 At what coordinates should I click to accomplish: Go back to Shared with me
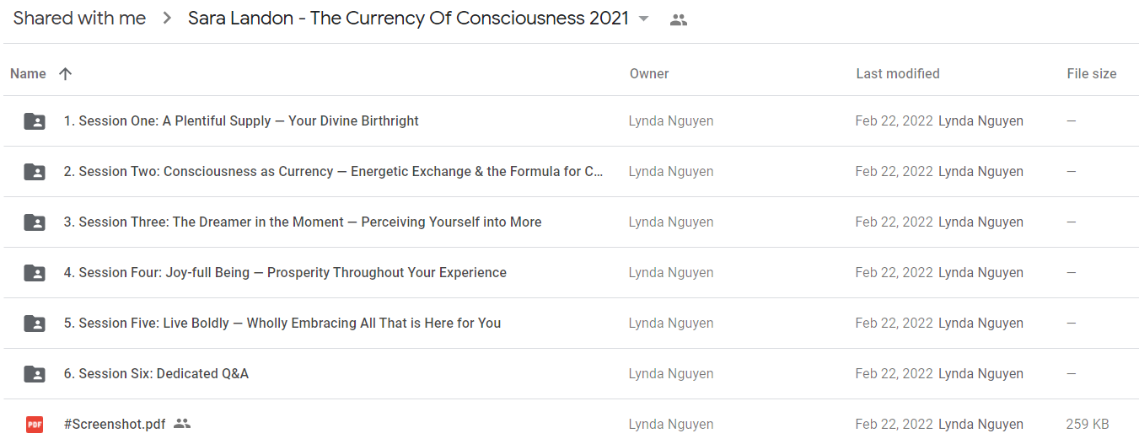[x=79, y=19]
